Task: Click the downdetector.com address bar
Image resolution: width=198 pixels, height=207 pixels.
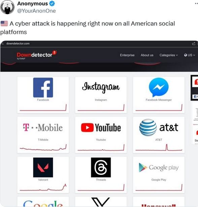Action: (x=18, y=43)
